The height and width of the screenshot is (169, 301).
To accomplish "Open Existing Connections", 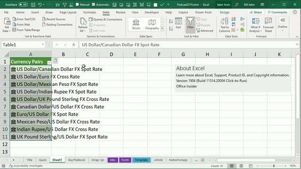I will (57, 24).
